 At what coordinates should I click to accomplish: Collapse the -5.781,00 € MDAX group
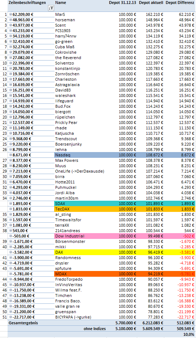coord(10,274)
